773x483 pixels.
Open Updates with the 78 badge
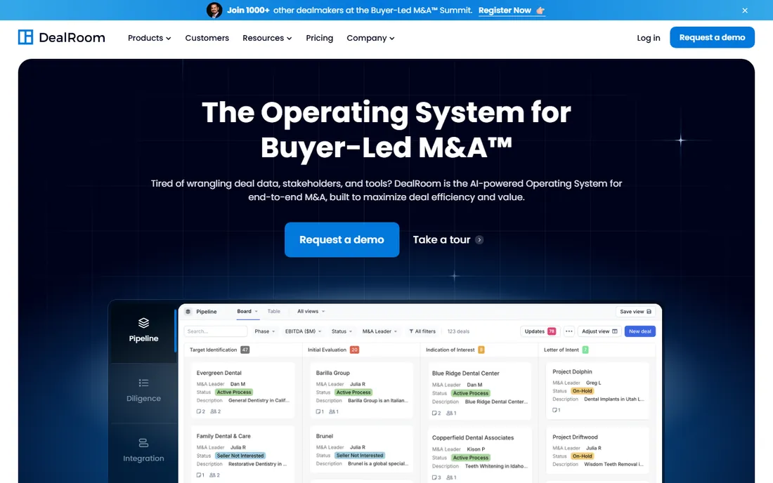540,331
